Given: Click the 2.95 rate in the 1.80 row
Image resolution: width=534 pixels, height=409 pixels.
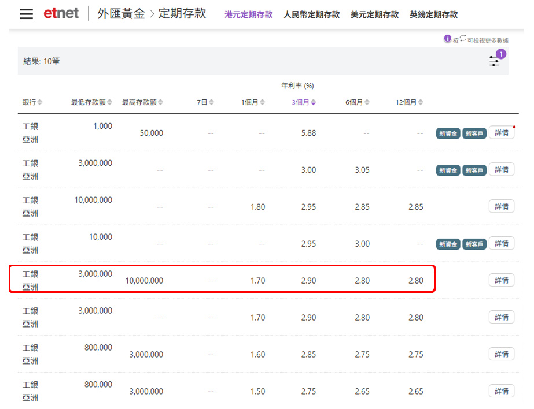Looking at the screenshot, I should [308, 207].
